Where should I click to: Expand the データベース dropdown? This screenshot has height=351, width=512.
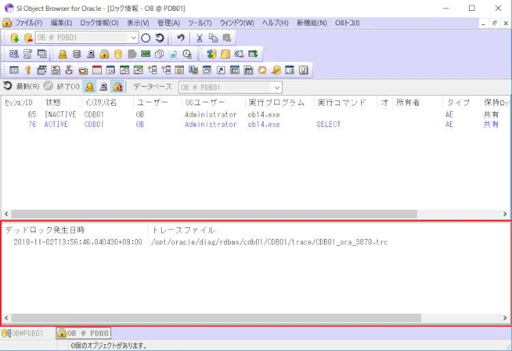277,87
